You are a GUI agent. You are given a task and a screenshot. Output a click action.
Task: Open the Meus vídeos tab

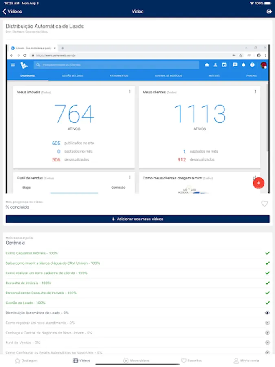tap(136, 361)
